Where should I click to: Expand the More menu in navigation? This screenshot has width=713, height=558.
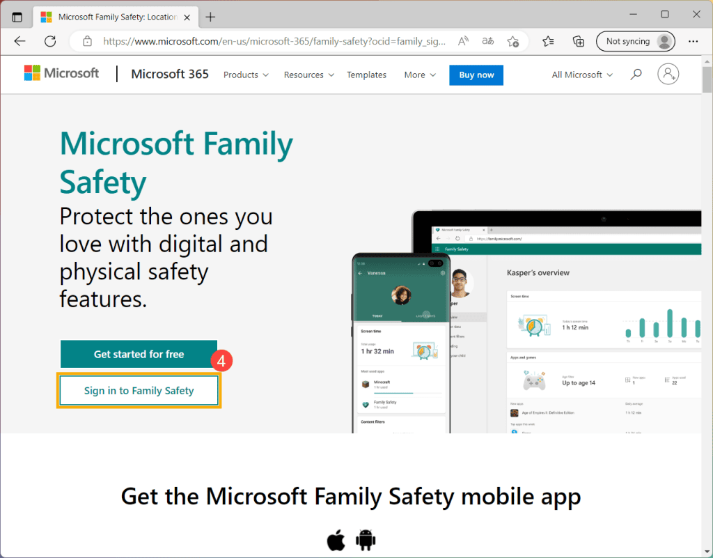point(420,75)
